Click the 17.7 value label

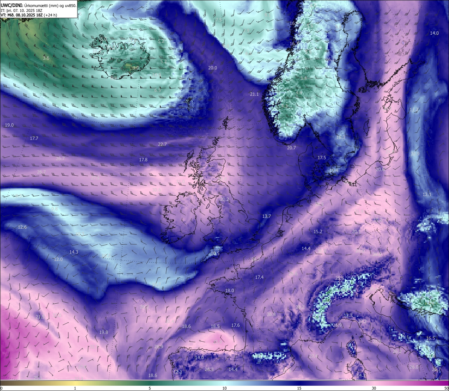(x=34, y=139)
